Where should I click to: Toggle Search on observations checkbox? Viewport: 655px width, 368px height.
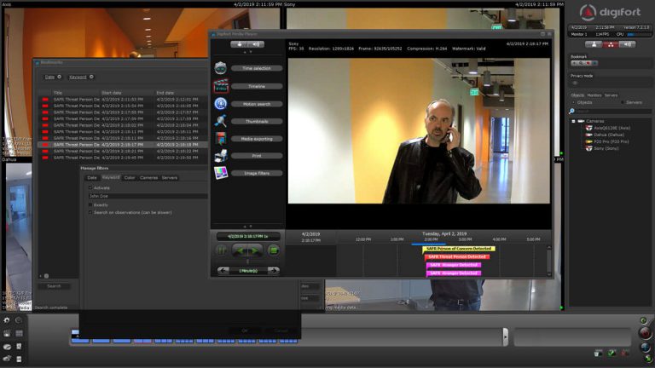[90, 212]
